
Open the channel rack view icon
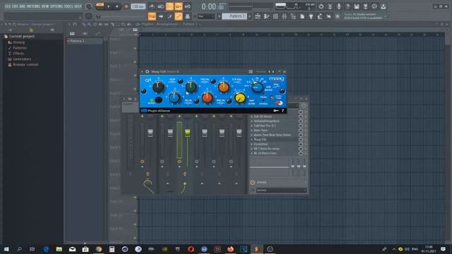tap(275, 16)
